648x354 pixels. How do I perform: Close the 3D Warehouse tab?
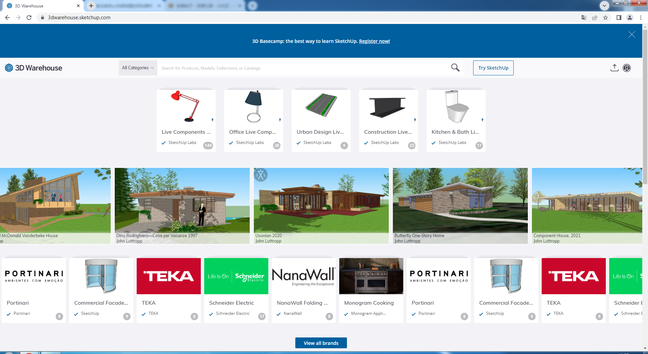click(78, 6)
